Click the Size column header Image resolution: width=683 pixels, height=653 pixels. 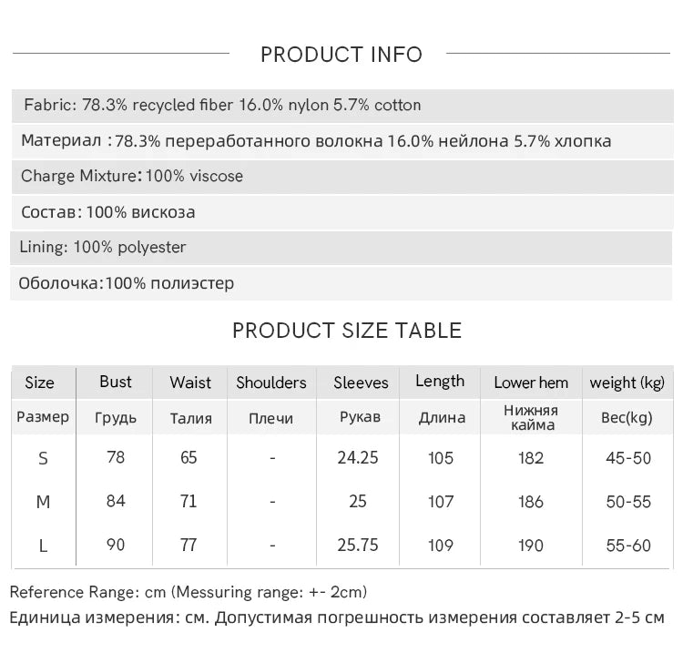pos(40,383)
